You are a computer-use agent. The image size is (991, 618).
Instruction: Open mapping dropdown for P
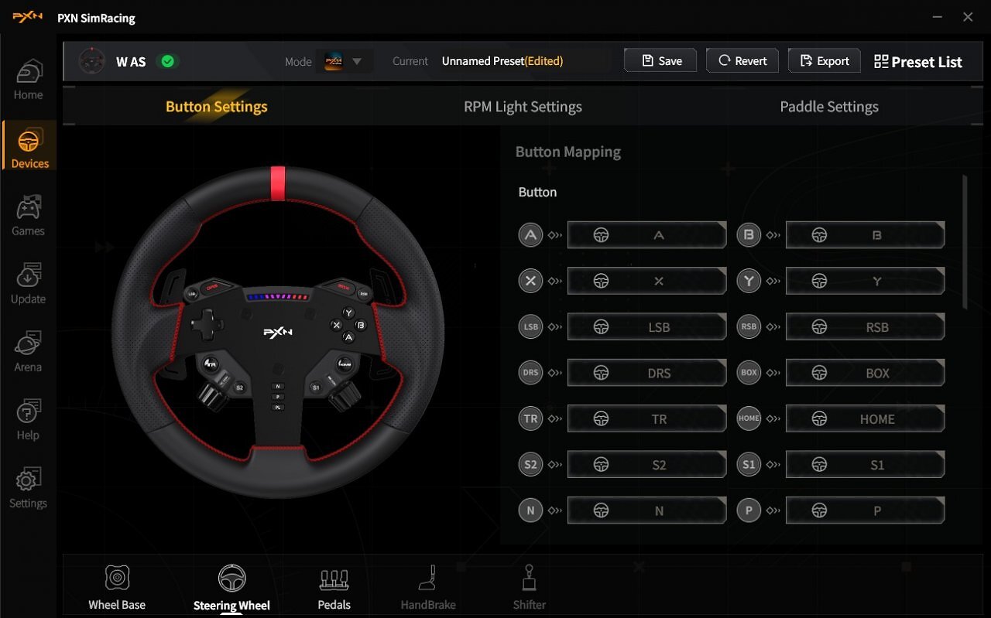click(x=865, y=510)
